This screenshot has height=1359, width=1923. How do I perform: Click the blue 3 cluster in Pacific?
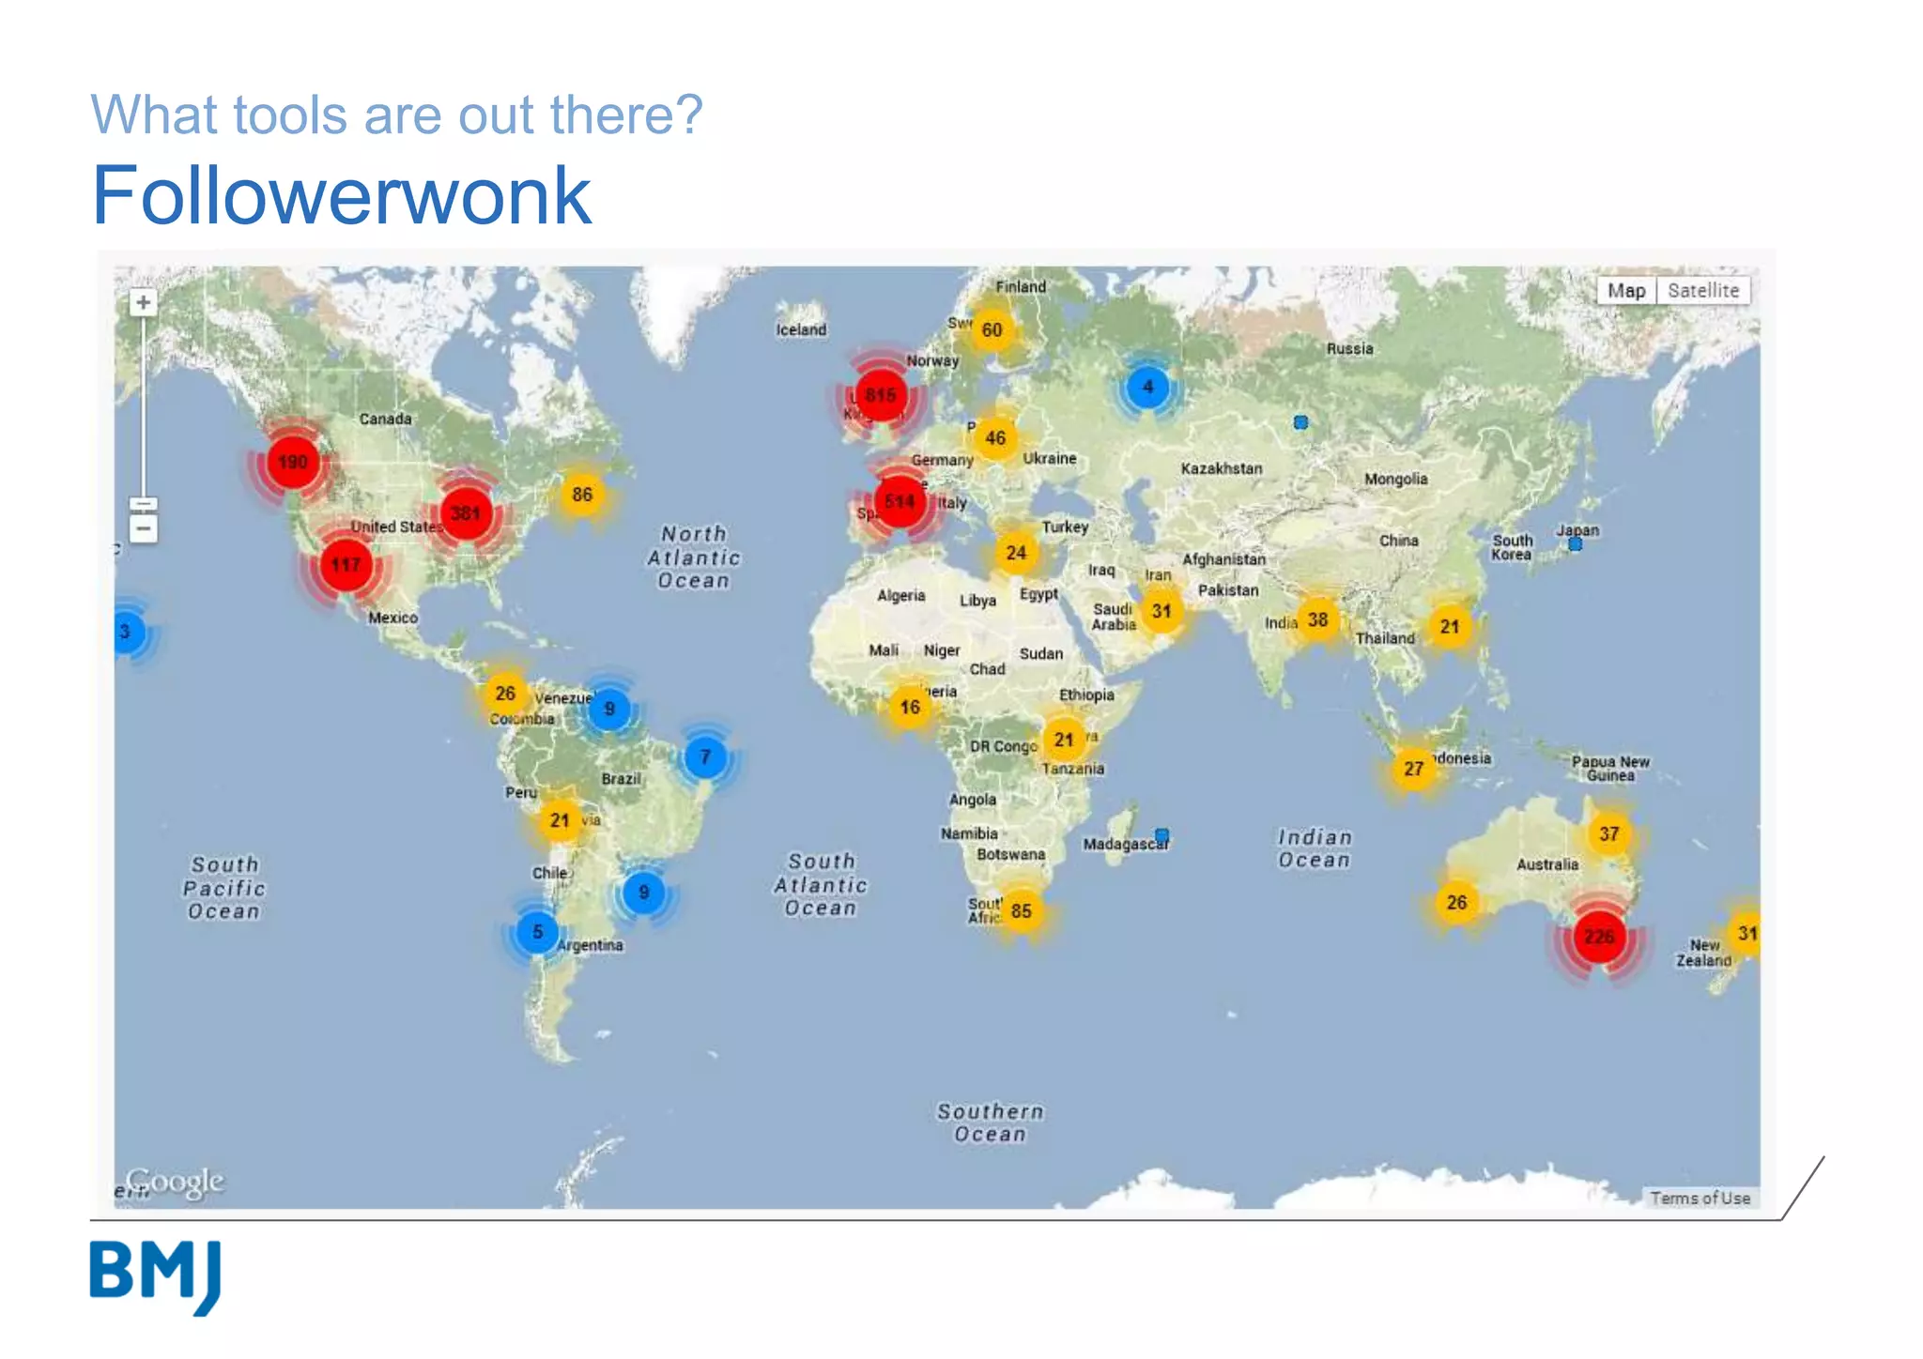(128, 632)
